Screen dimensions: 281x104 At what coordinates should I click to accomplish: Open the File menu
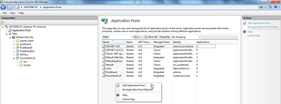[x=5, y=13]
